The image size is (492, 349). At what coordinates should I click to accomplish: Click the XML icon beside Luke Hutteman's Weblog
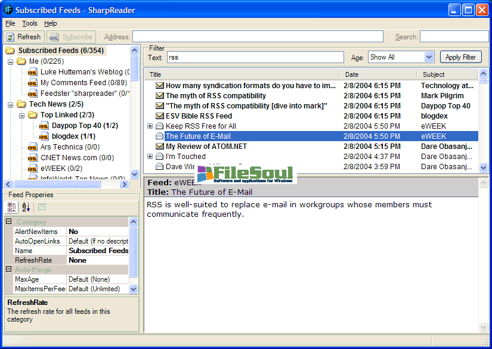[x=32, y=72]
